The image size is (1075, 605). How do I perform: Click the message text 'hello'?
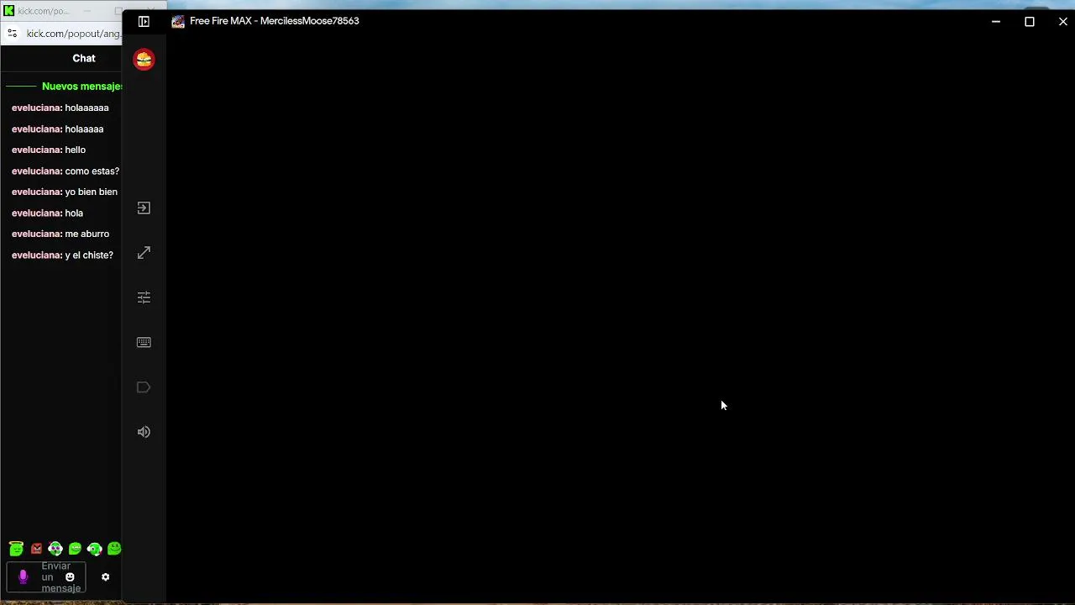pos(75,150)
